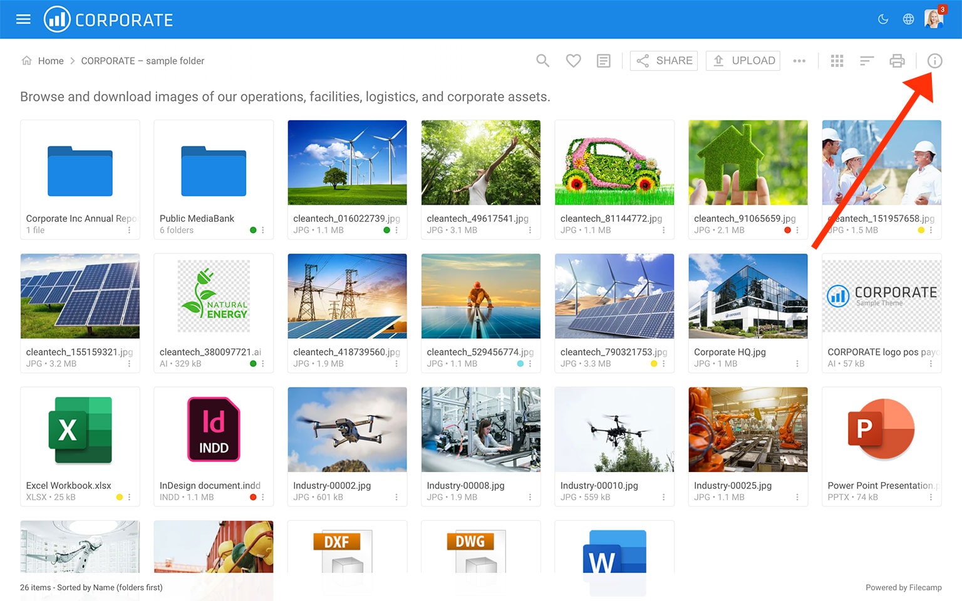Click the cleantech_790321753.jpg file name
Viewport: 962px width, 601px height.
614,352
